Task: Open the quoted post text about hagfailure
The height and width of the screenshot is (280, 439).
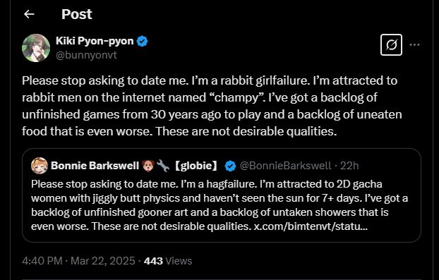Action: pos(220,205)
